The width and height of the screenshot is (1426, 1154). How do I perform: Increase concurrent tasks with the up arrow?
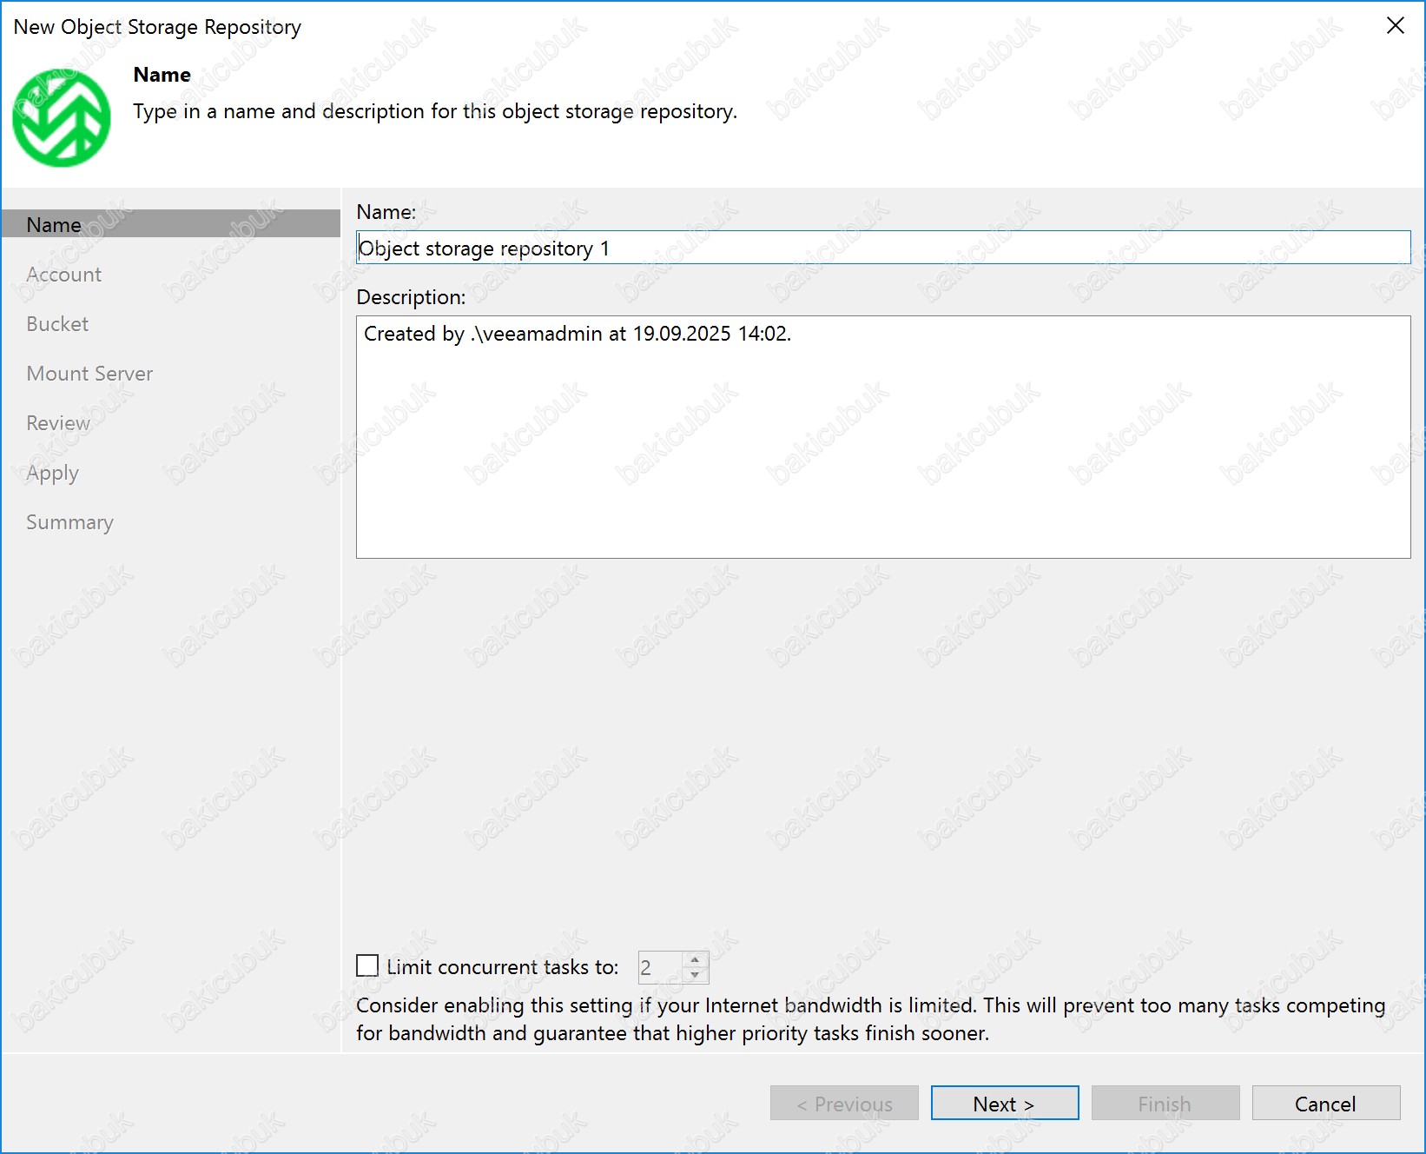(x=695, y=960)
